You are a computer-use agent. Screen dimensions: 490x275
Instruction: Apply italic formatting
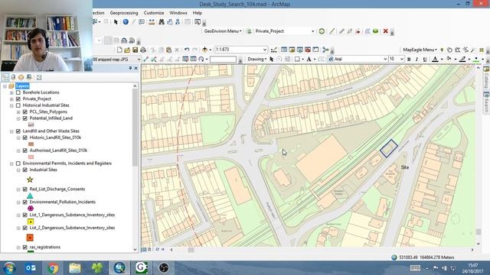416,59
